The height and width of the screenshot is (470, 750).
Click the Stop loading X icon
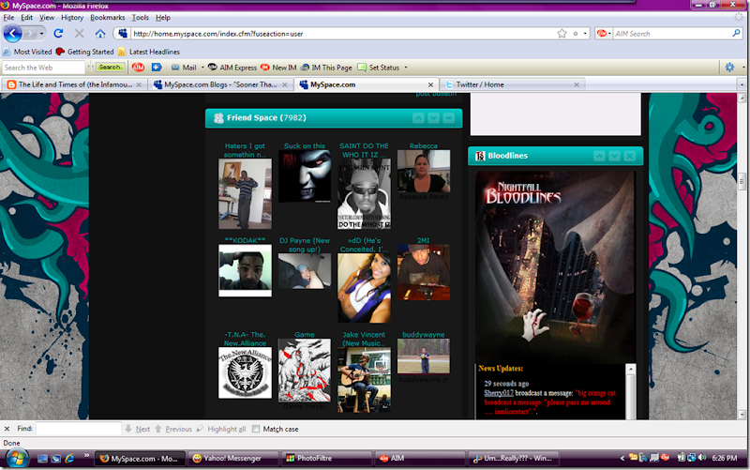80,34
